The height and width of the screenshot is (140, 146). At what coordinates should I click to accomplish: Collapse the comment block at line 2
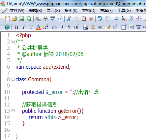click(x=13, y=41)
